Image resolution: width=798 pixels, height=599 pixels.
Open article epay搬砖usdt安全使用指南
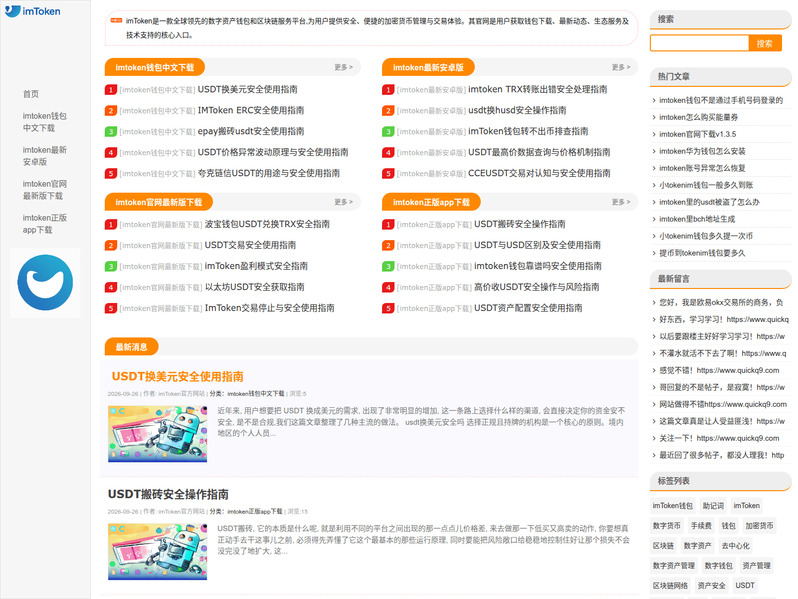[x=251, y=131]
